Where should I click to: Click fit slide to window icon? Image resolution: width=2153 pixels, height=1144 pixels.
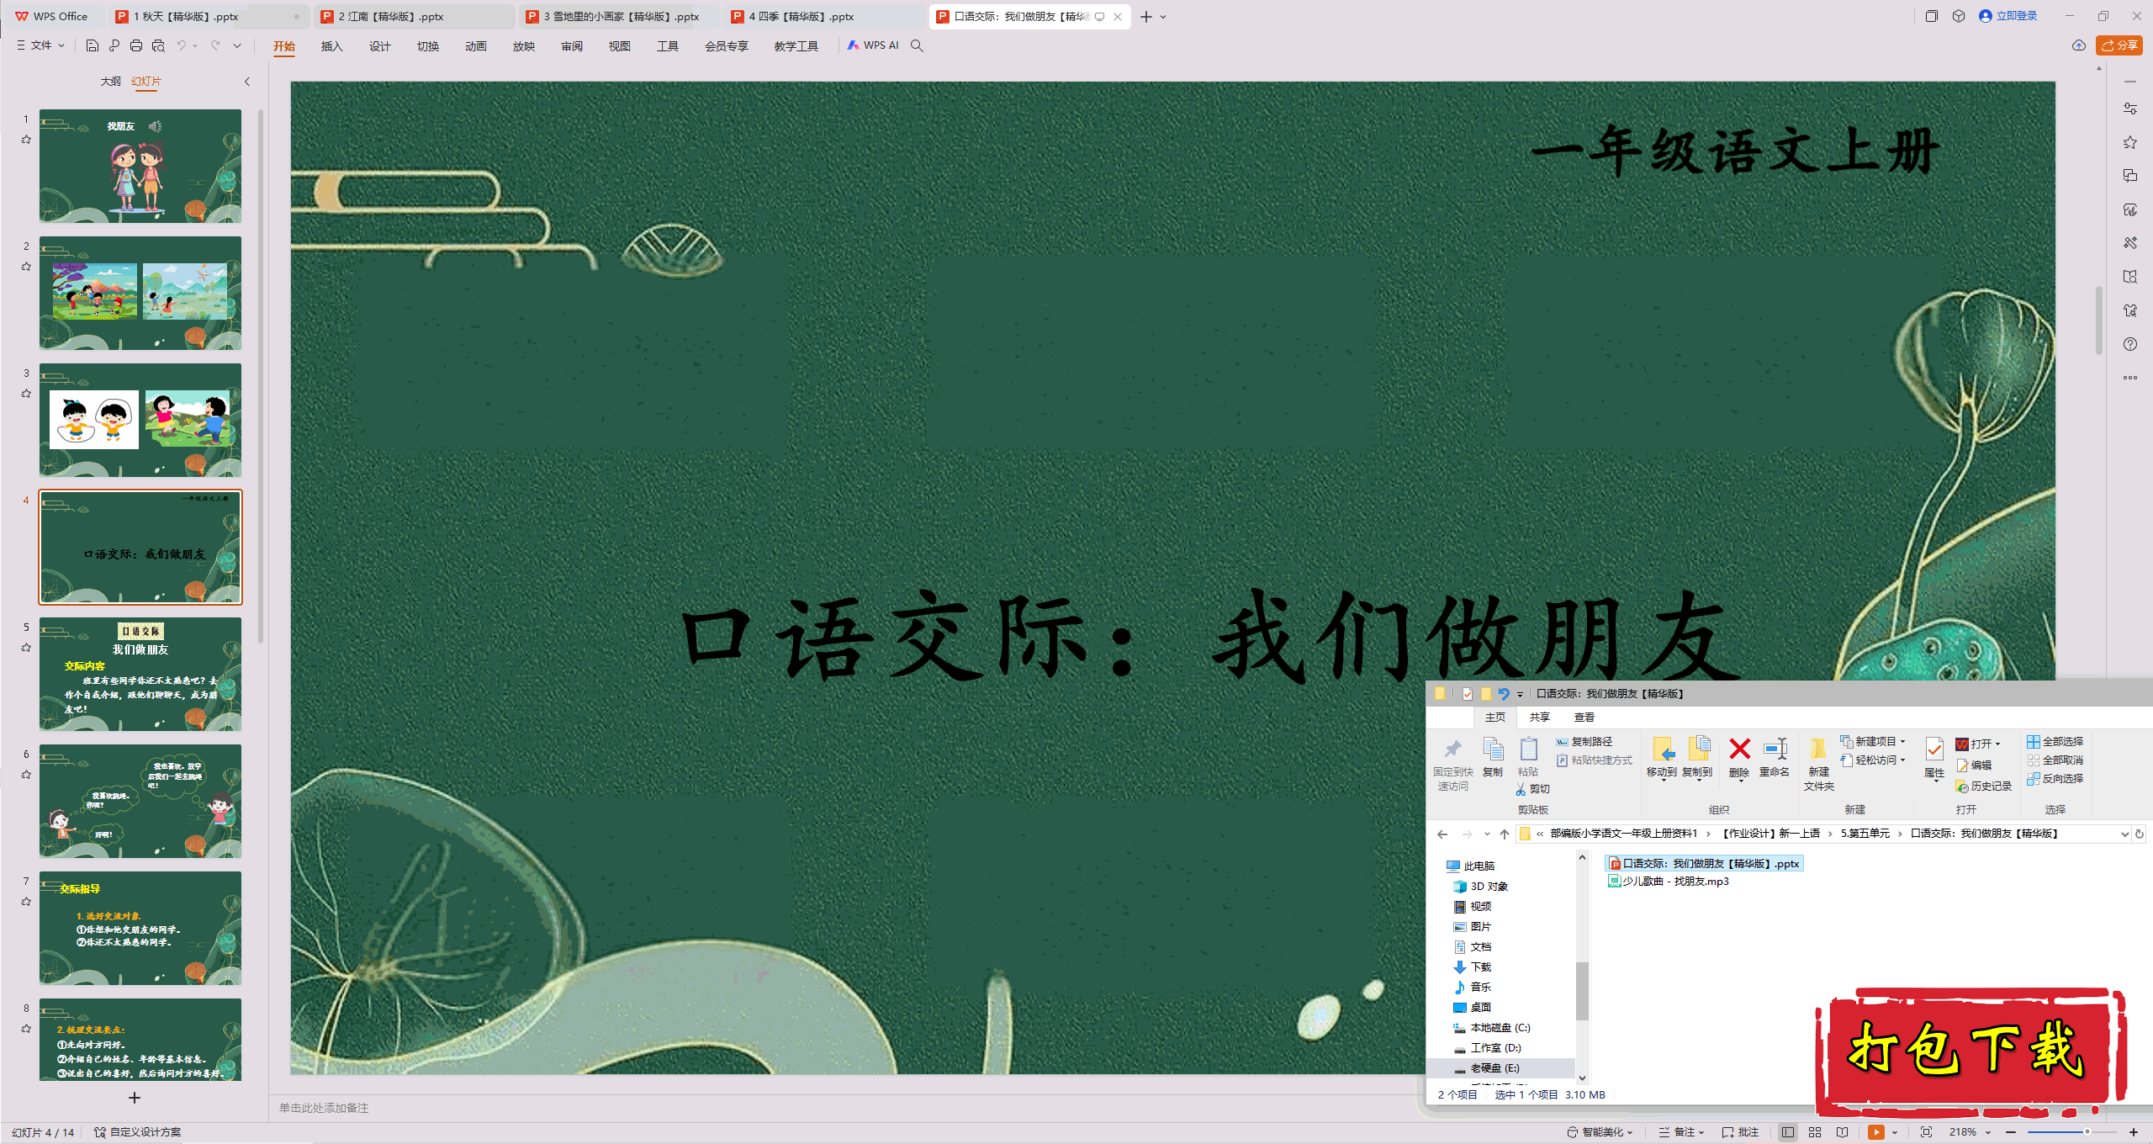click(1927, 1132)
